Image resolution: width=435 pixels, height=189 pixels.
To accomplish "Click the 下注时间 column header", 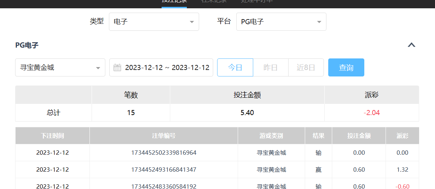I will coord(52,136).
